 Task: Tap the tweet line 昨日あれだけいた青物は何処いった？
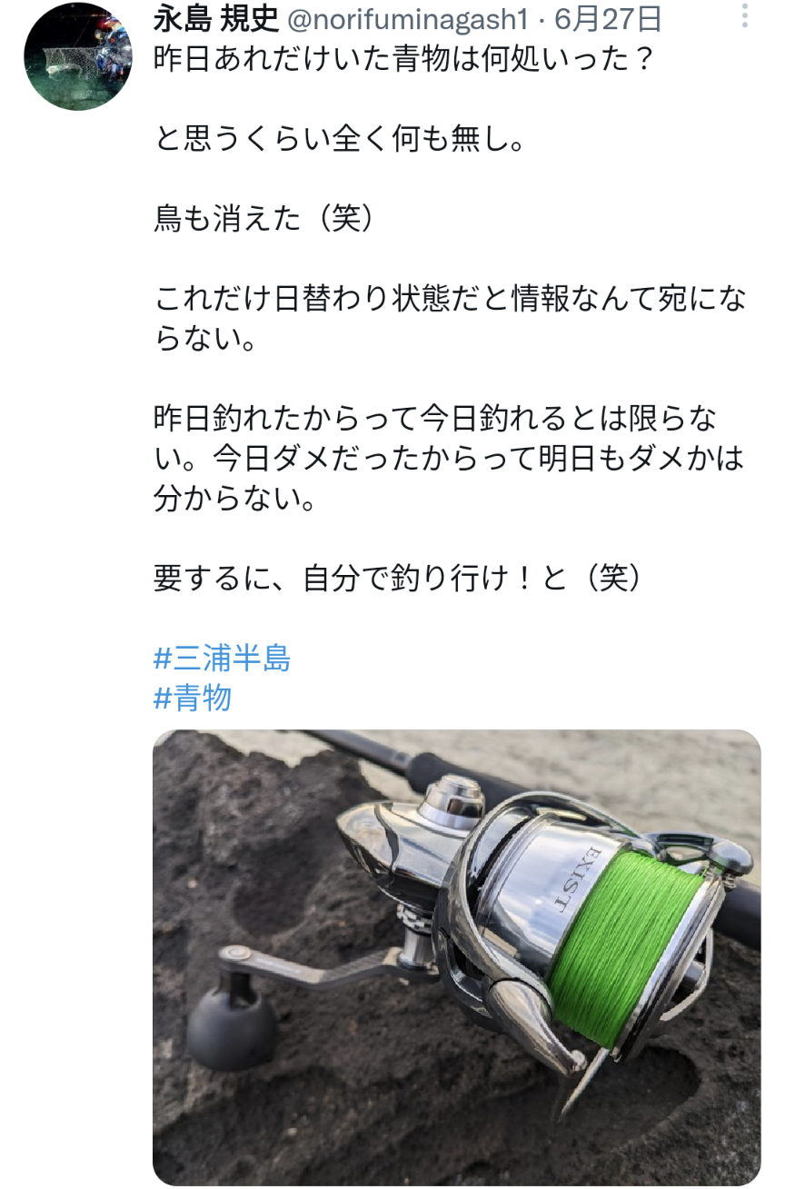404,61
